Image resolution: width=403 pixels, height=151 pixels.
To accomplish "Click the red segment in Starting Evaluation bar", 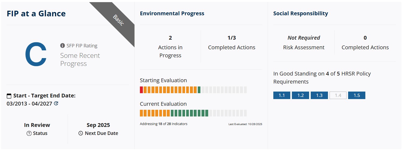I will click(x=142, y=90).
